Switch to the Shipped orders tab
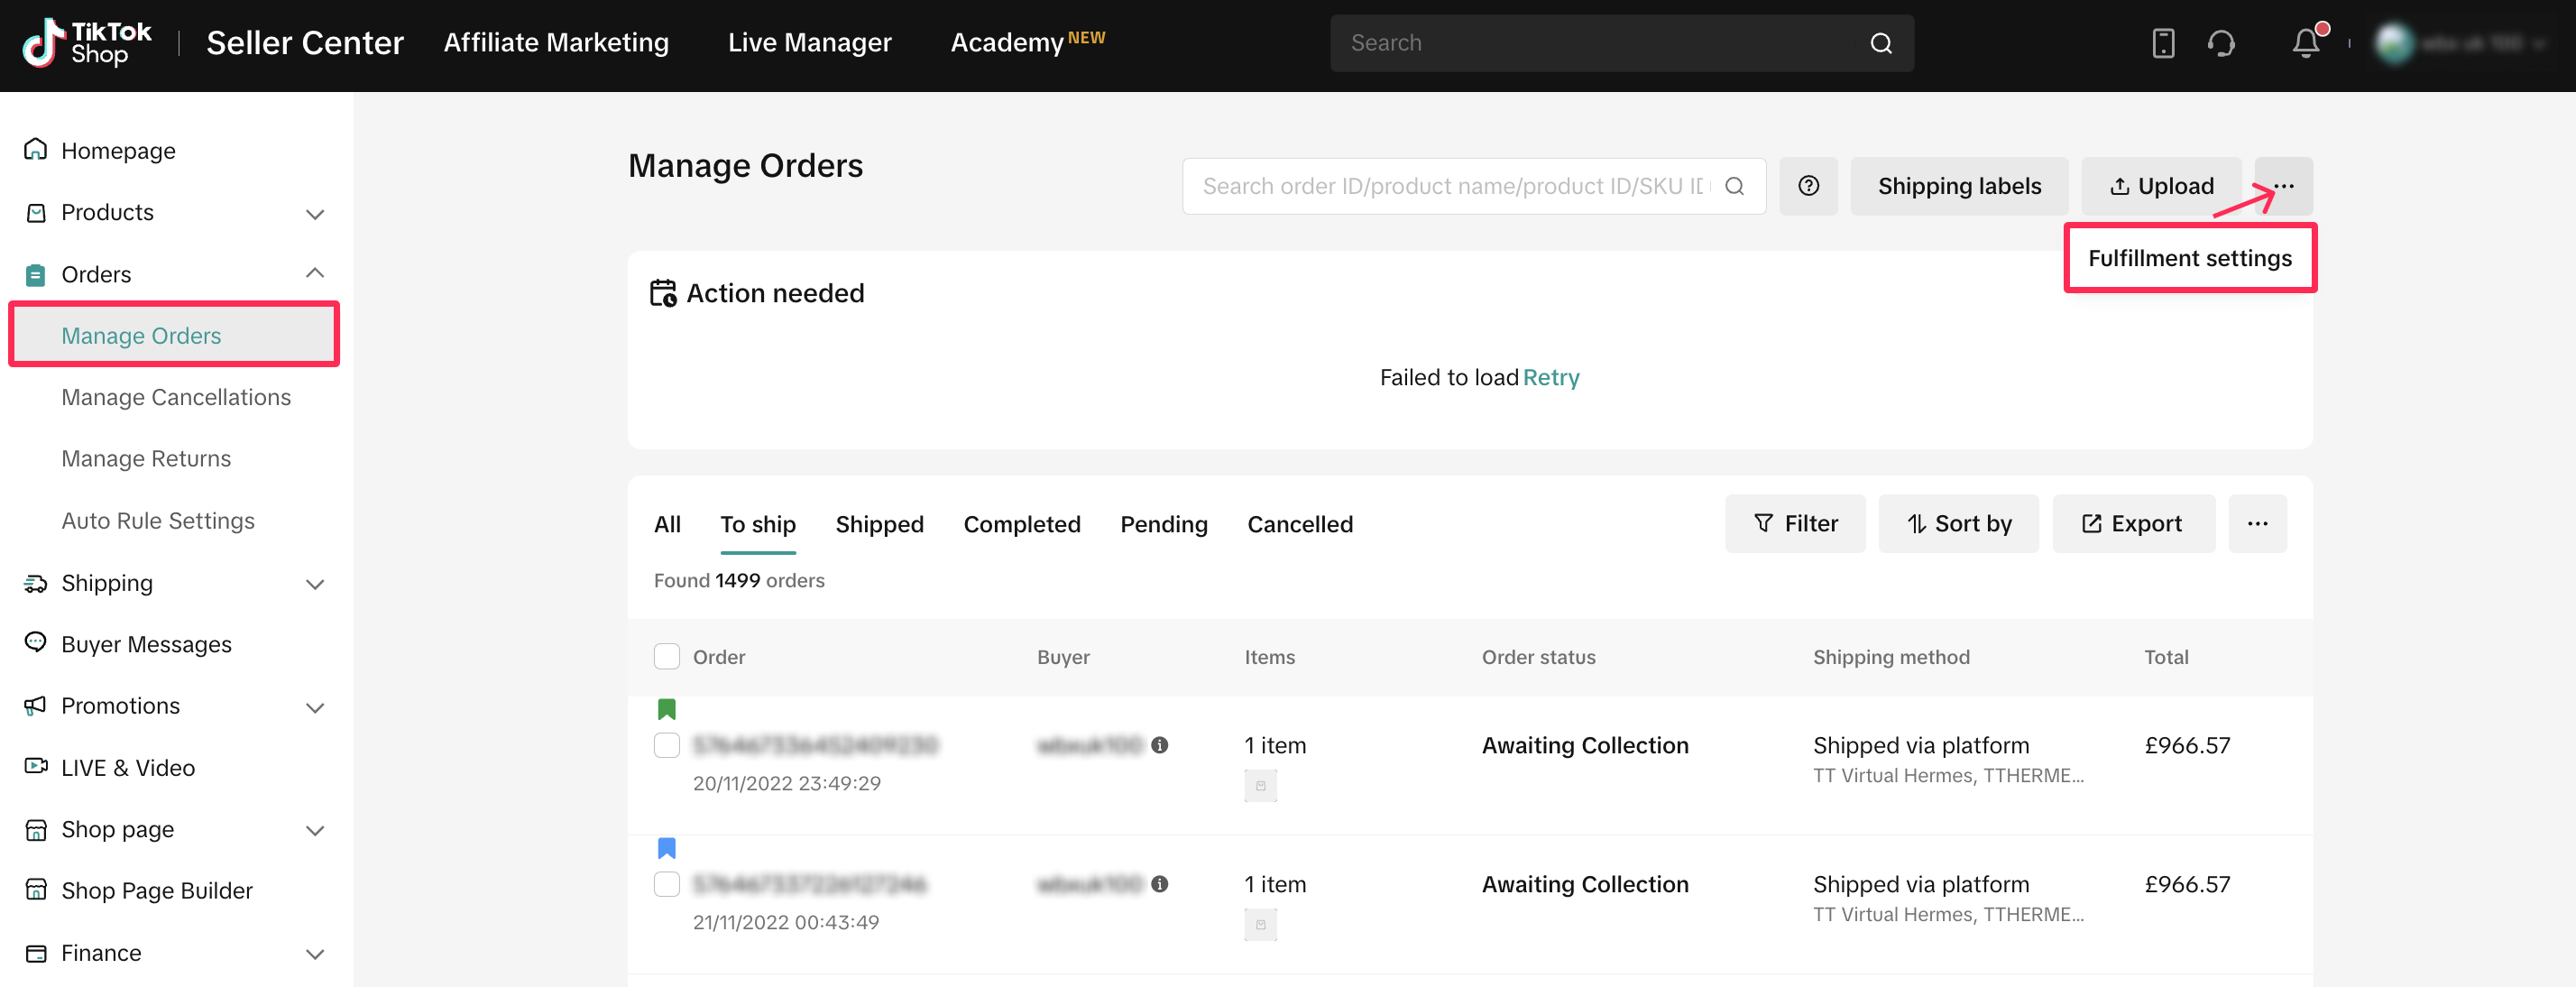The image size is (2576, 987). [x=879, y=524]
